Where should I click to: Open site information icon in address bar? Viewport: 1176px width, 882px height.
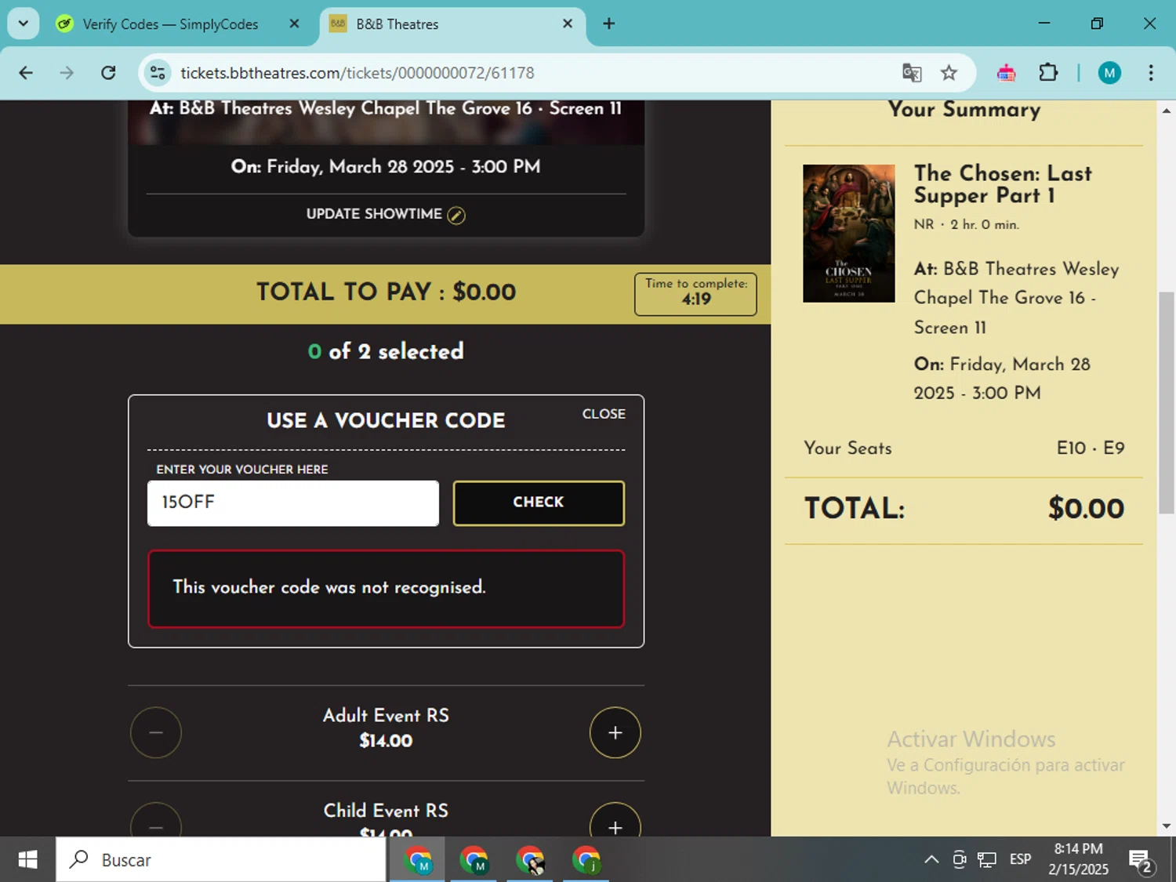pos(158,73)
